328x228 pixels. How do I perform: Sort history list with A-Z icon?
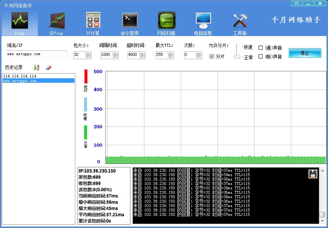[x=37, y=67]
